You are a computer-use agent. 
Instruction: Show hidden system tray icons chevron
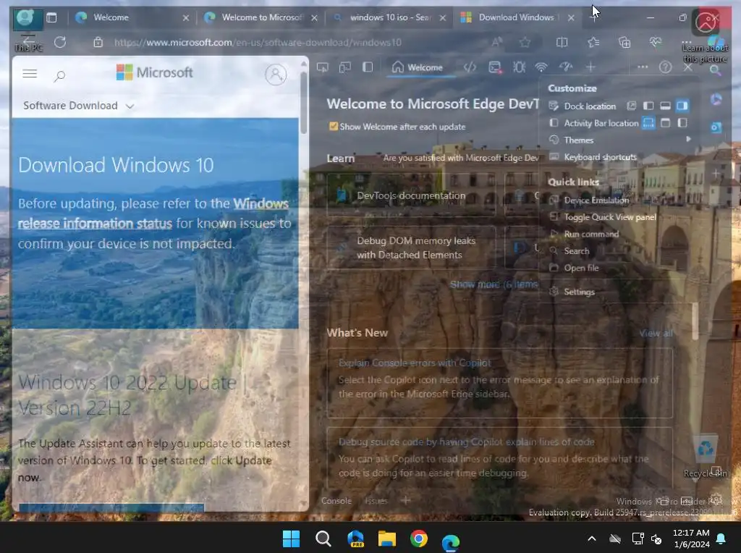pos(592,539)
